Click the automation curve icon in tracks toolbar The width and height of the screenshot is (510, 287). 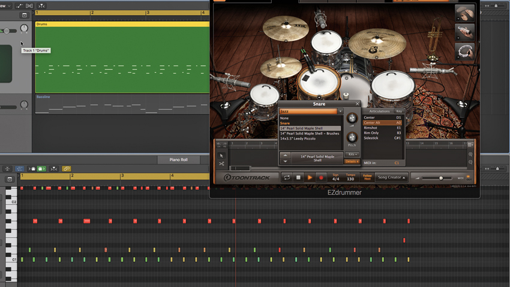click(19, 6)
